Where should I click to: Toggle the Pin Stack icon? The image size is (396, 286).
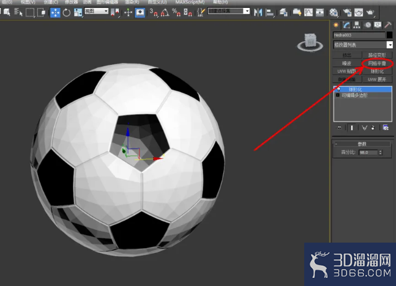[x=339, y=128]
